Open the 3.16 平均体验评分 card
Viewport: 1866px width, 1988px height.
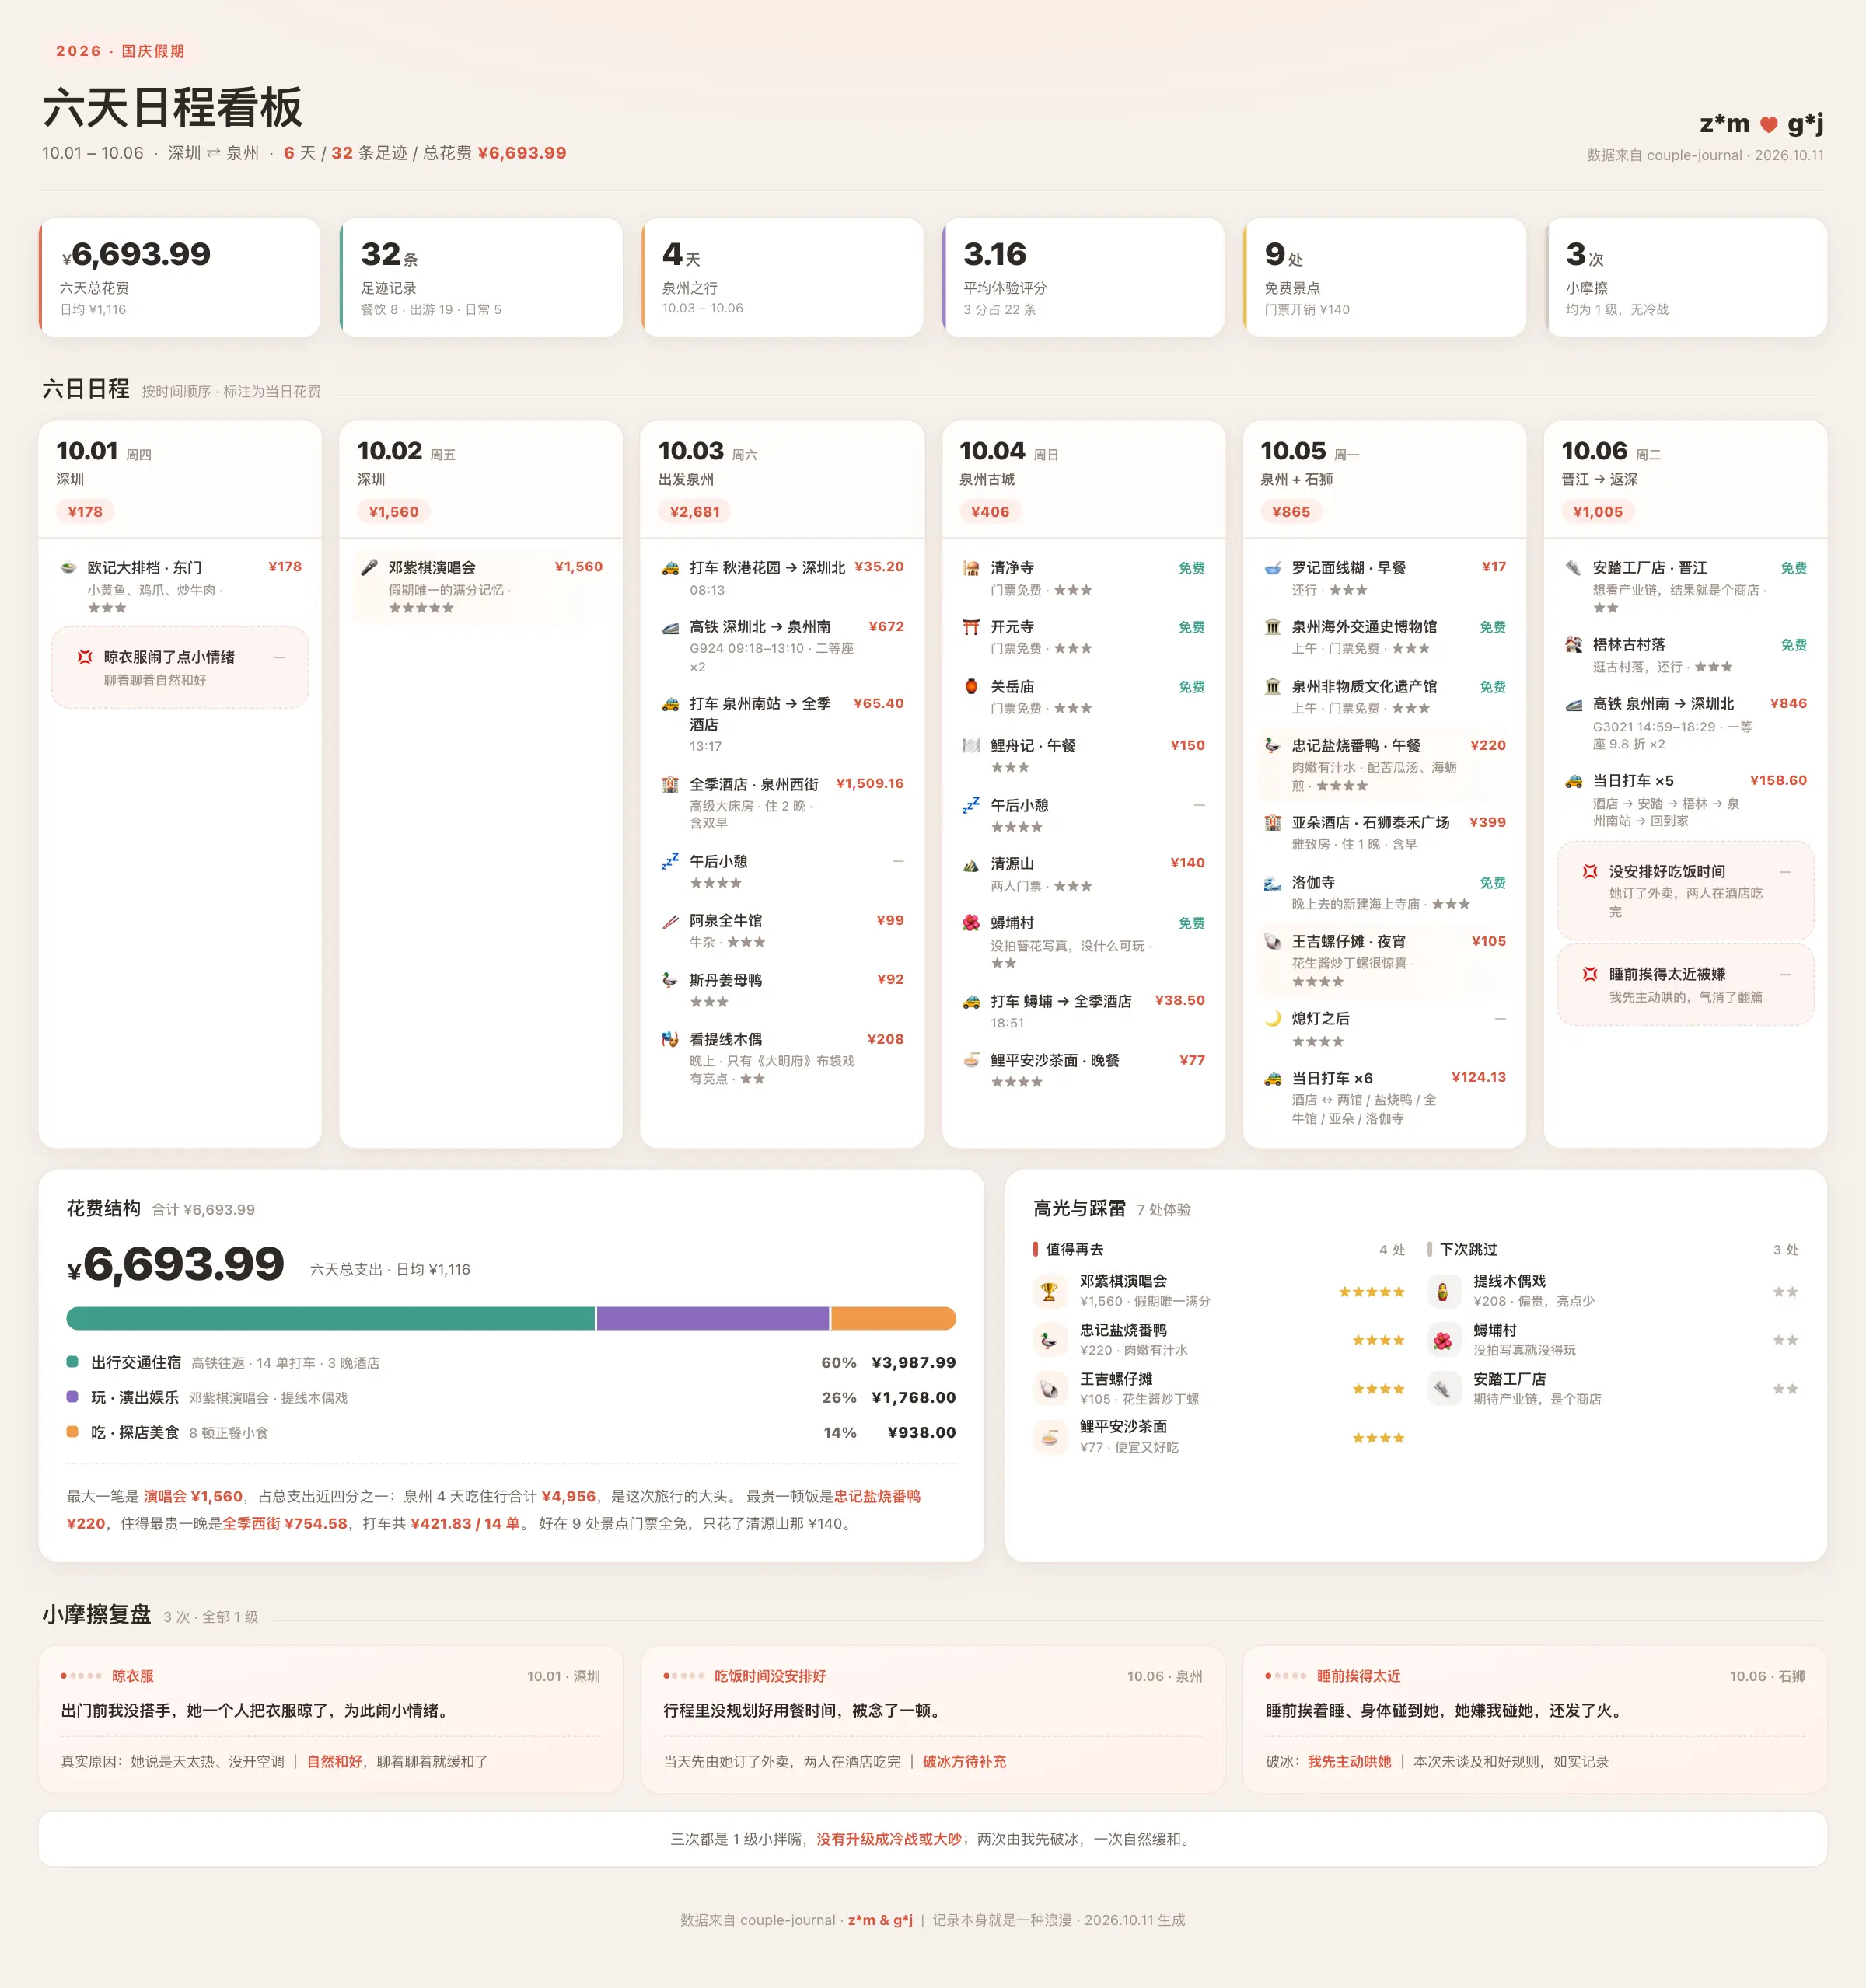coord(1084,277)
